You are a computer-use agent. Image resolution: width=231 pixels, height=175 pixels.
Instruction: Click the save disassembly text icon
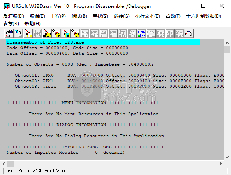point(18,33)
